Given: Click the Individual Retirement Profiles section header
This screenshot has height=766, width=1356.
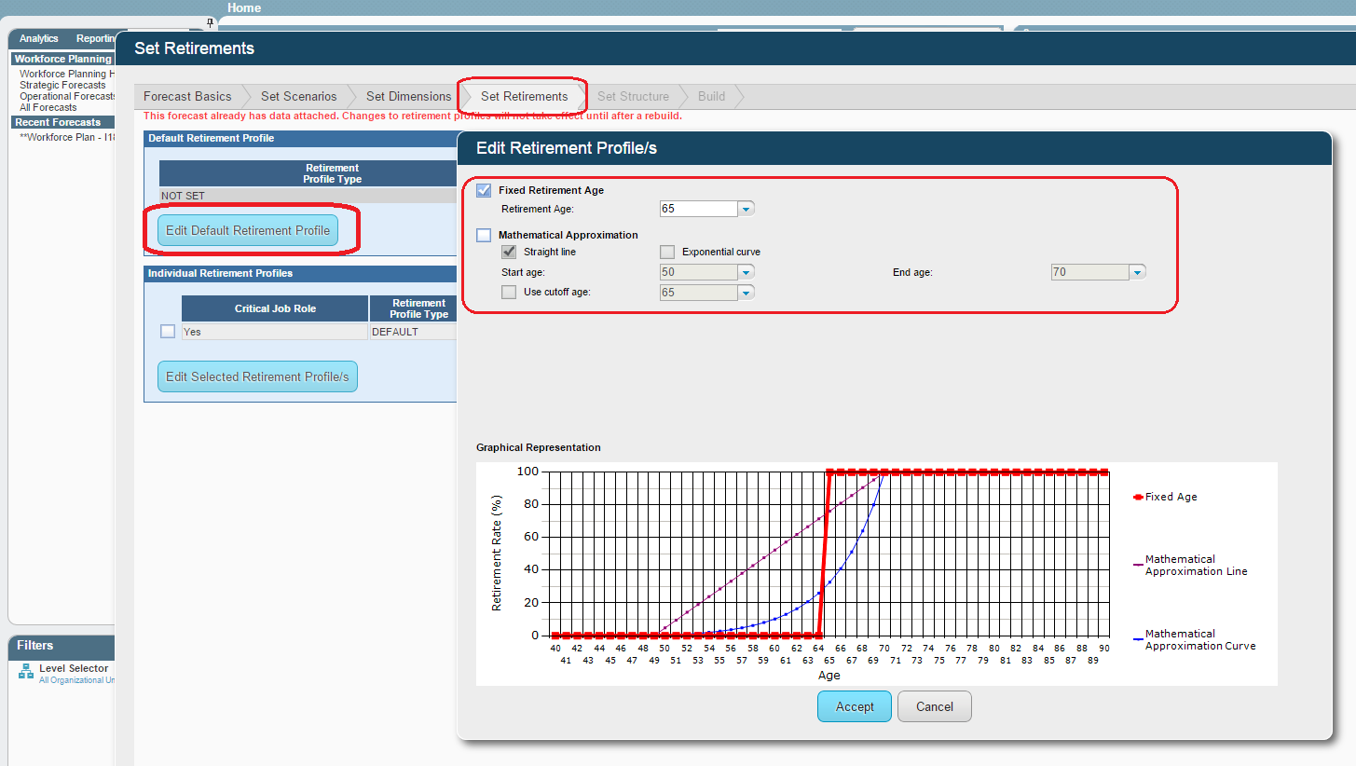Looking at the screenshot, I should point(300,273).
